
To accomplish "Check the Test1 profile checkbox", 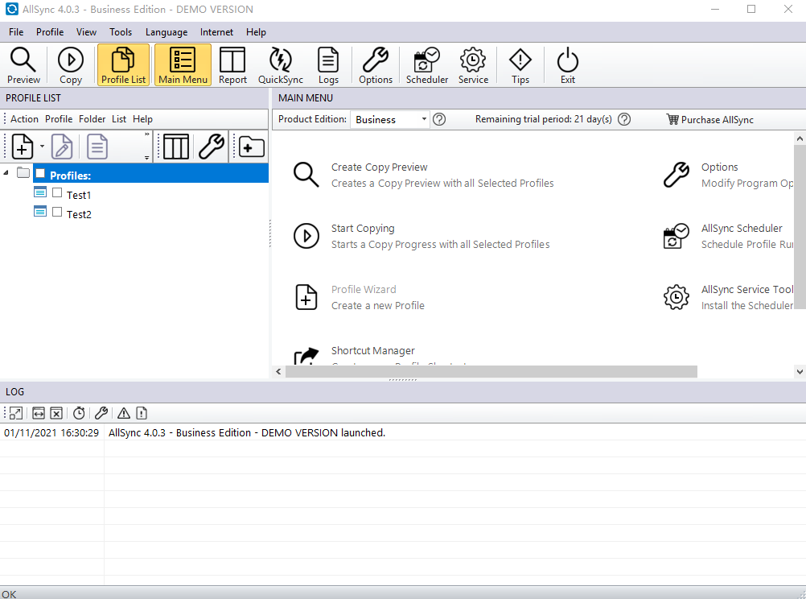I will tap(57, 192).
